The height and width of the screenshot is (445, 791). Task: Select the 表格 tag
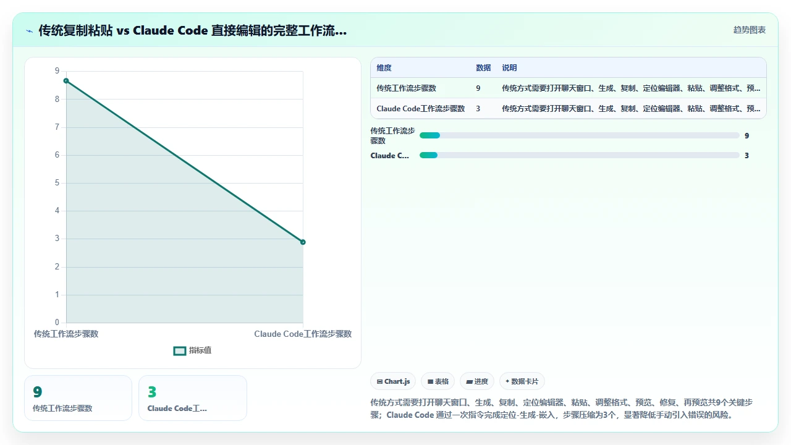pyautogui.click(x=438, y=381)
